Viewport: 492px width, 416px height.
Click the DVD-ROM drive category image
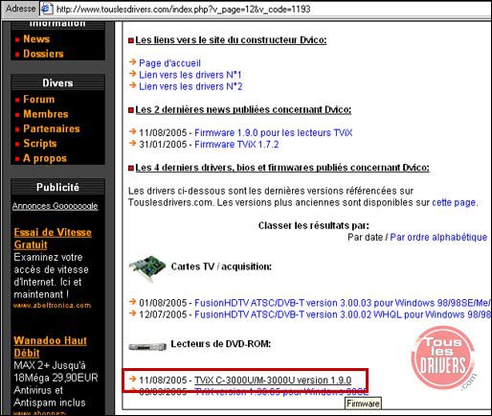(147, 346)
